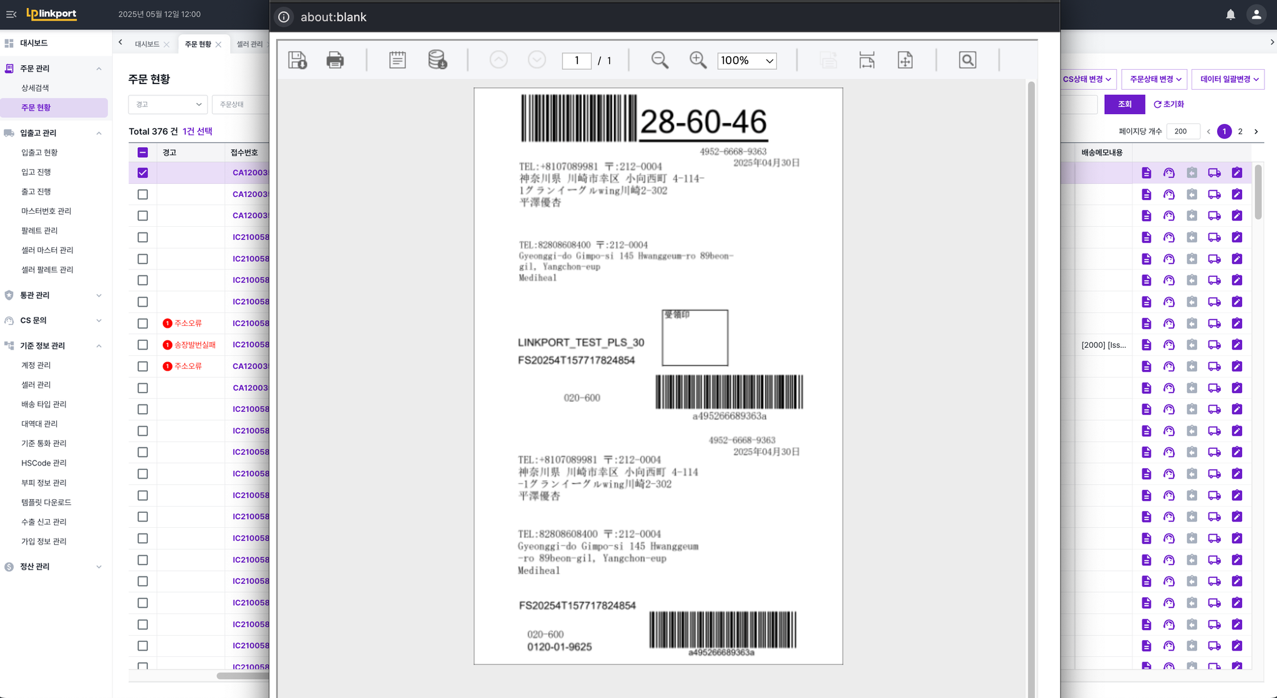Fit whole page icon in viewer toolbar
This screenshot has width=1277, height=698.
coord(905,60)
